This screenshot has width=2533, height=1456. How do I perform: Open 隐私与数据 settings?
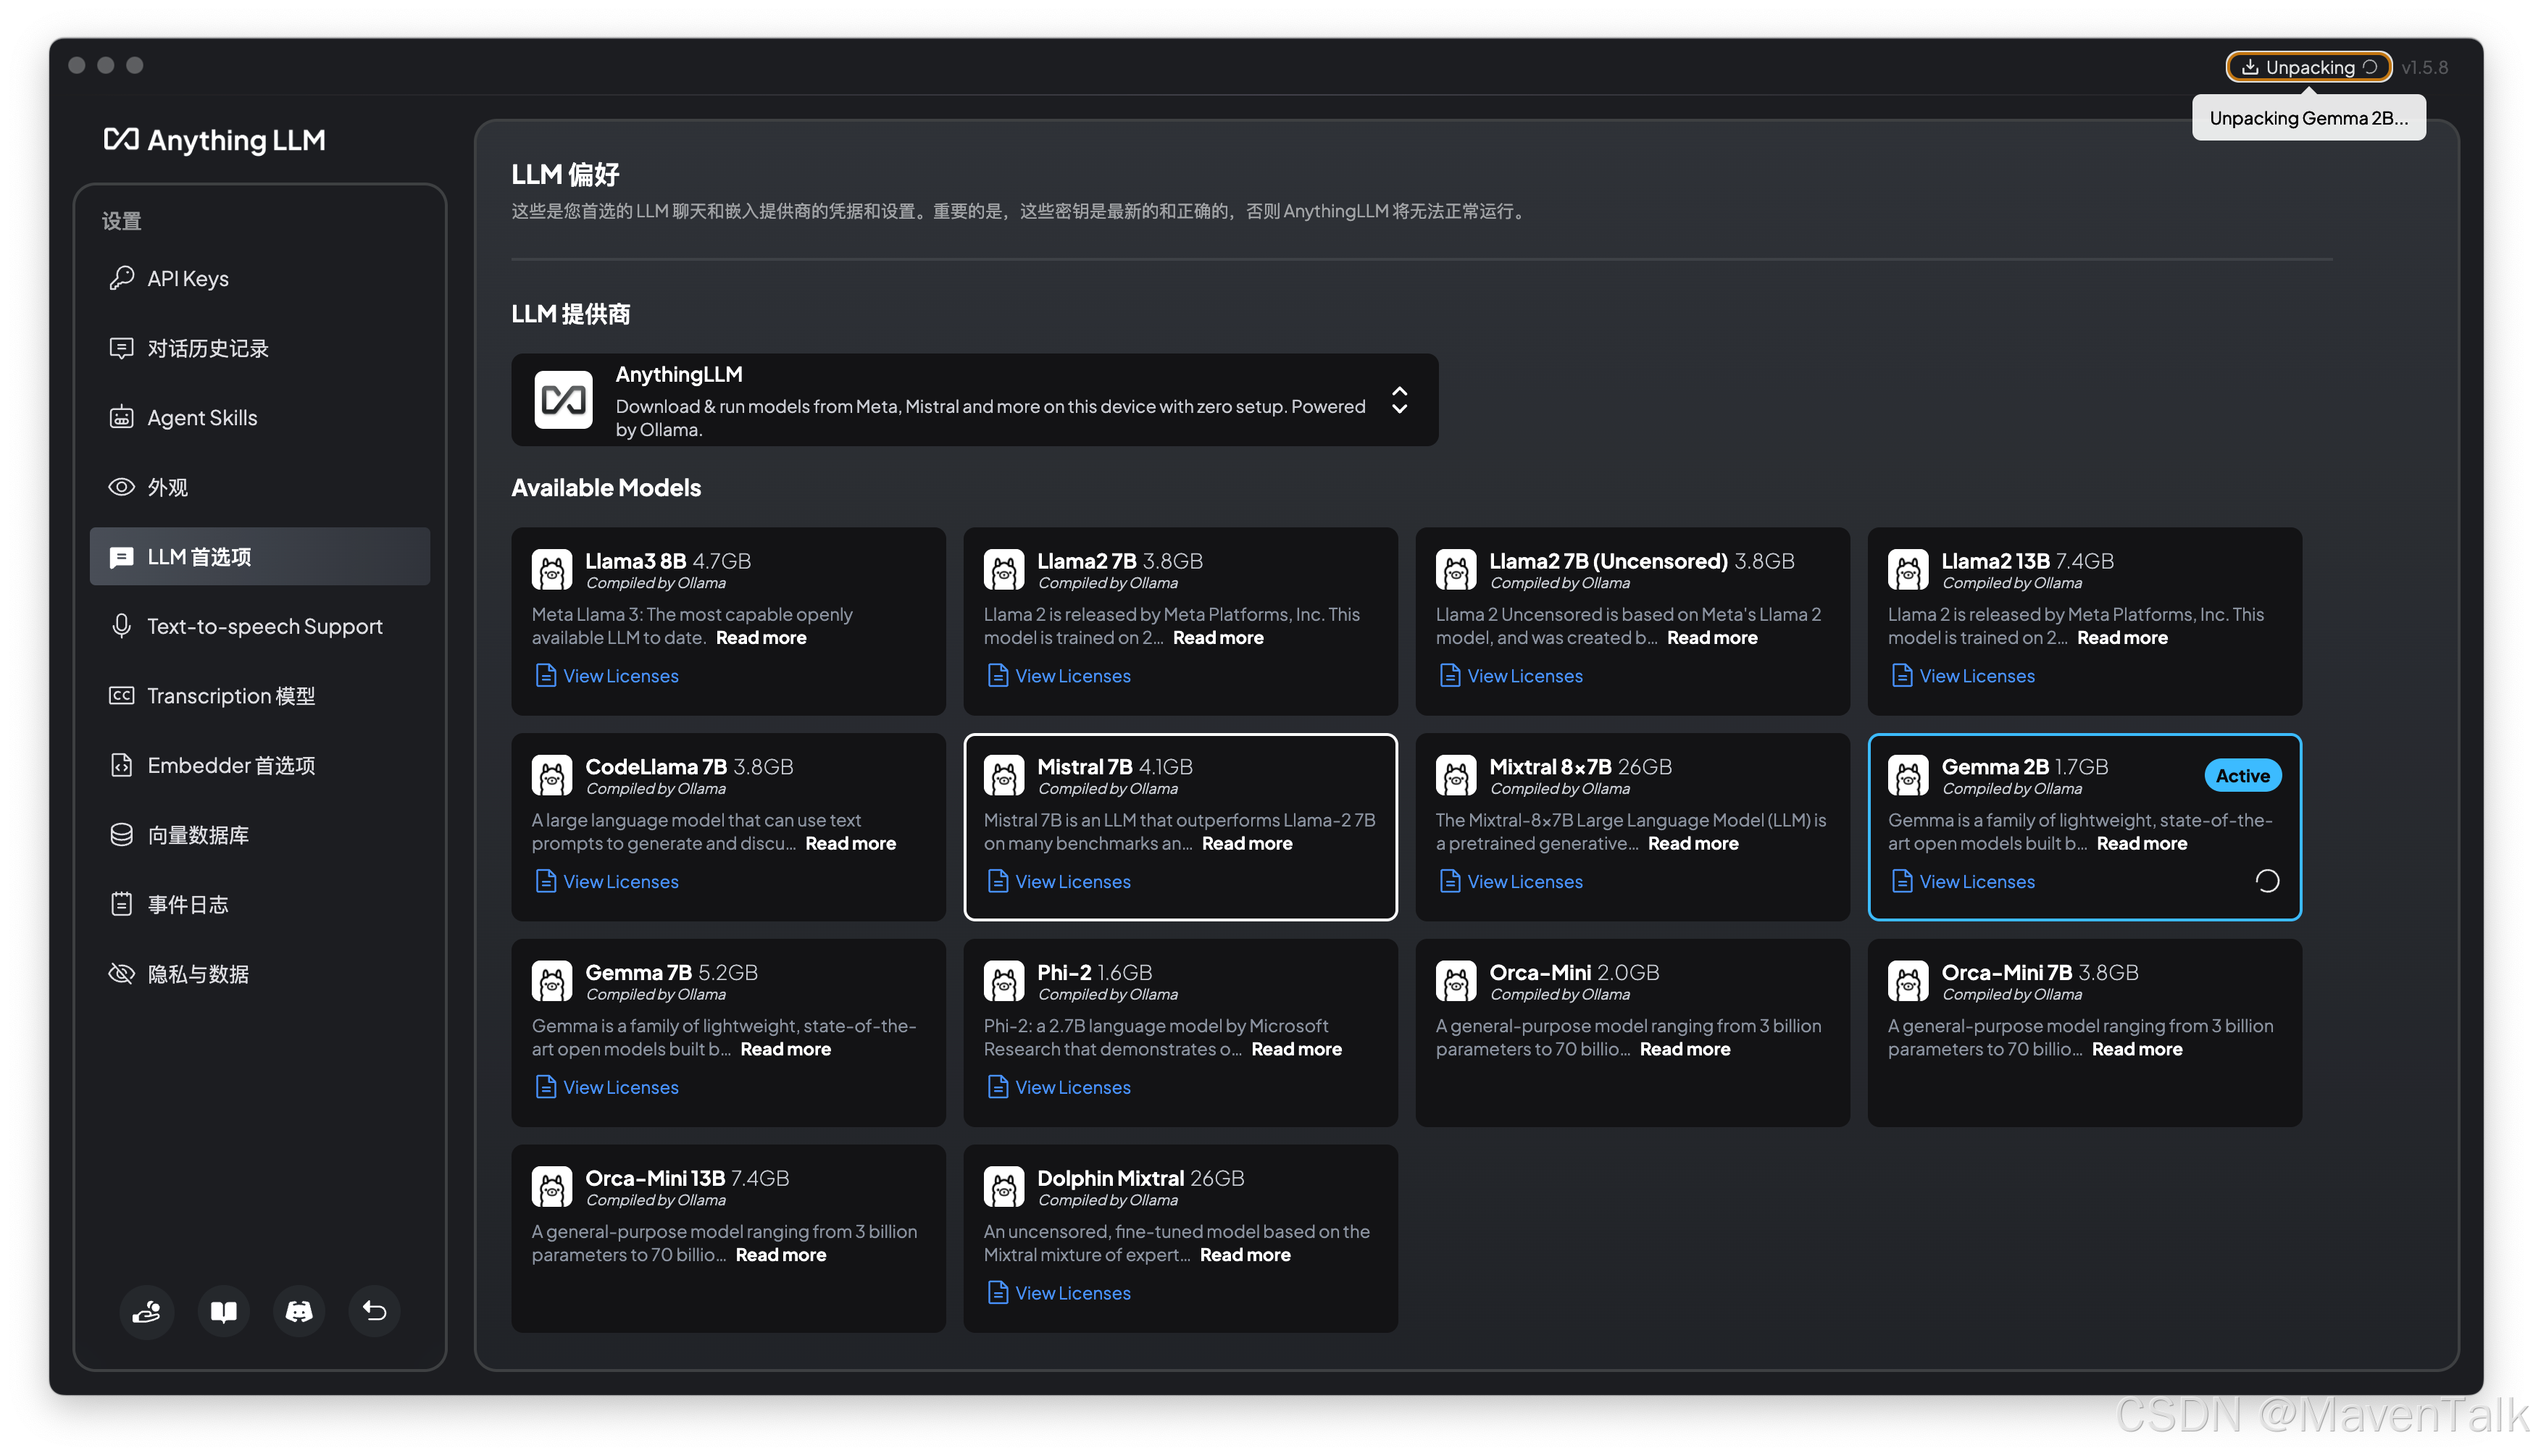pos(260,973)
